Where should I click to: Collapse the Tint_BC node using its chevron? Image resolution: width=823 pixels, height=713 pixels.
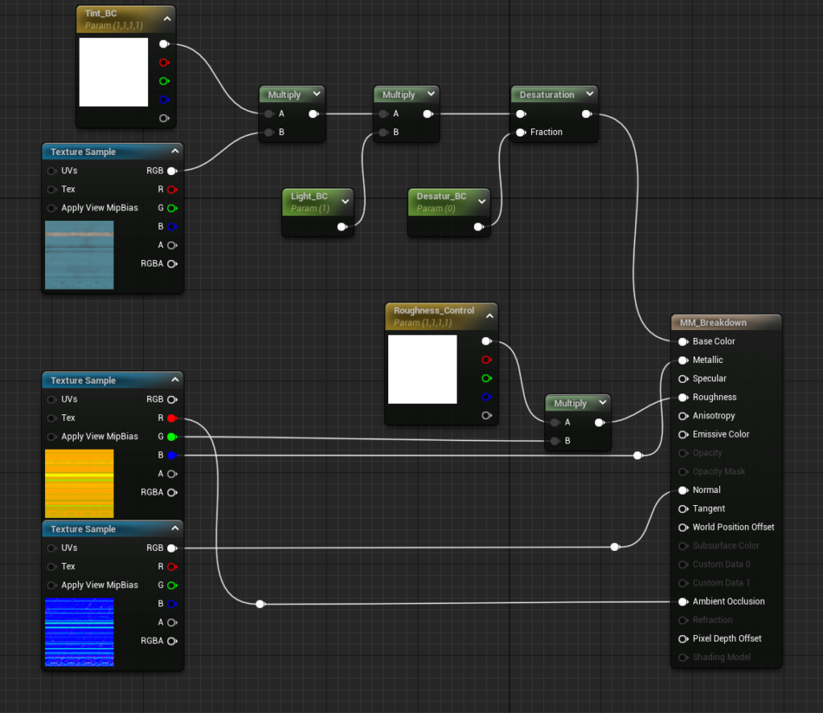pos(167,18)
